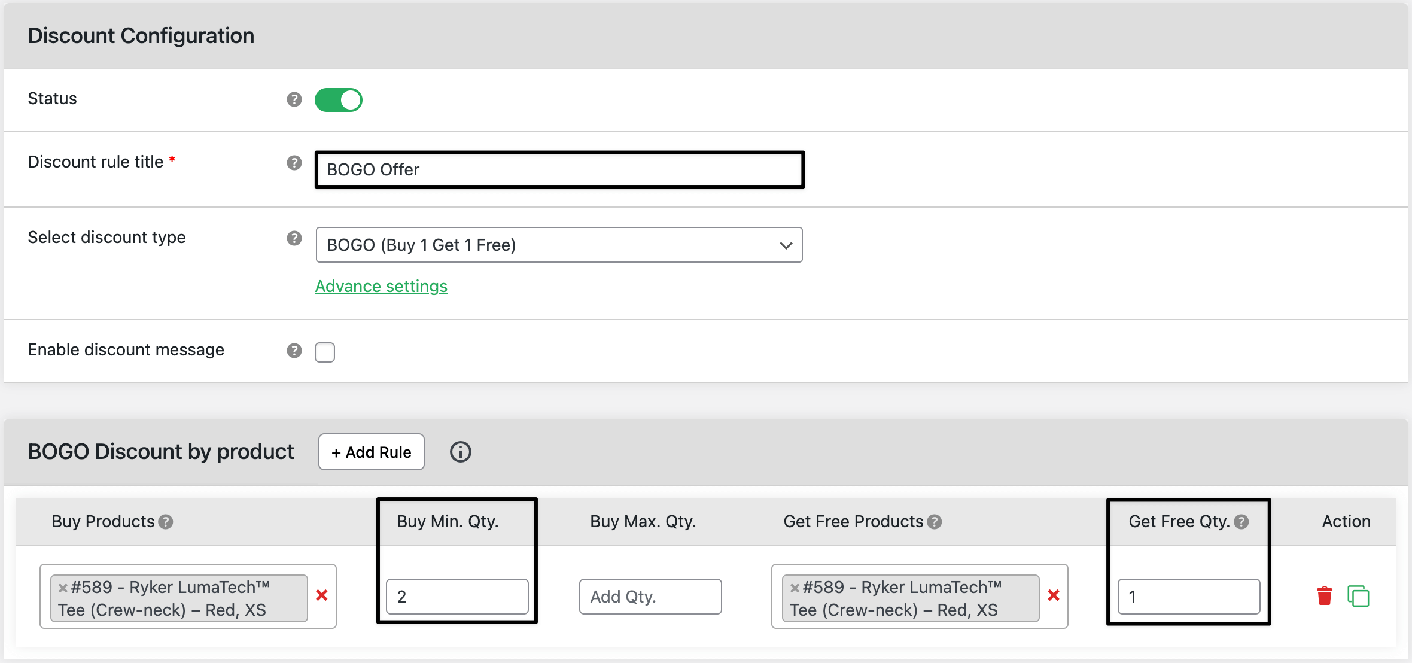Click the Buy Max. Qty. input field
This screenshot has height=663, width=1412.
pyautogui.click(x=650, y=597)
